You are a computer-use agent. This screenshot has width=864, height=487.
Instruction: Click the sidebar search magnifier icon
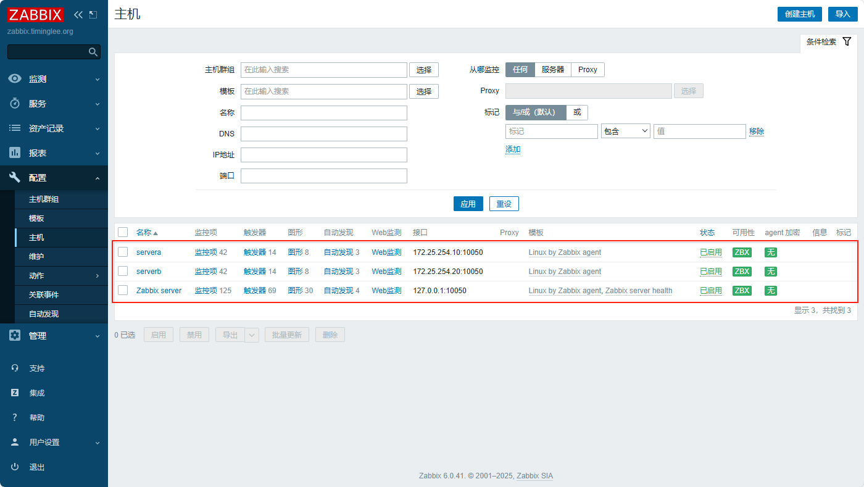pos(93,52)
